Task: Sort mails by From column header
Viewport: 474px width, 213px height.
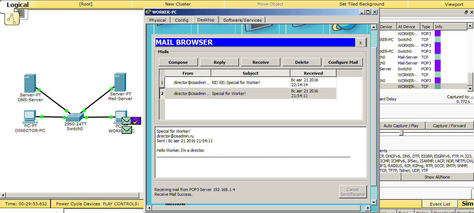Action: (x=188, y=73)
